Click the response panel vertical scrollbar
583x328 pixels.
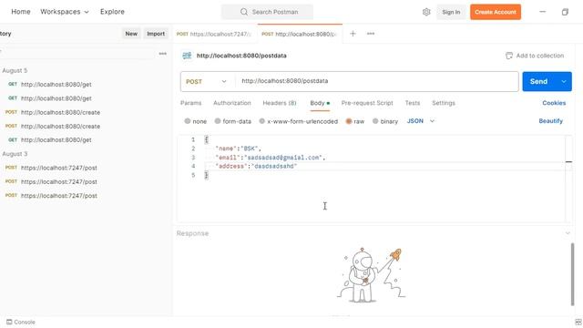[x=572, y=274]
